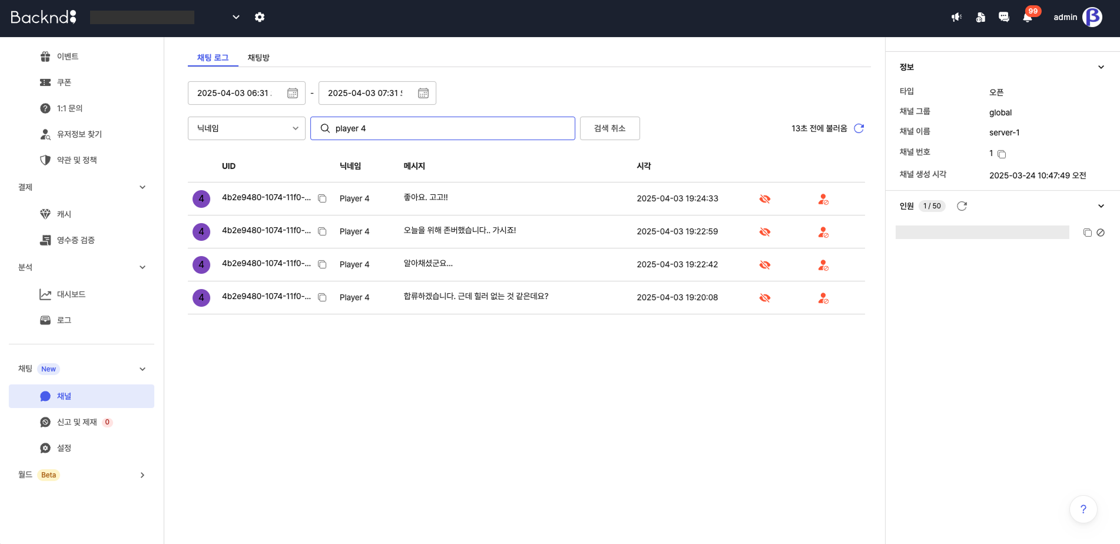Open the help question mark button
Screen dimensions: 1120x544
1083,509
